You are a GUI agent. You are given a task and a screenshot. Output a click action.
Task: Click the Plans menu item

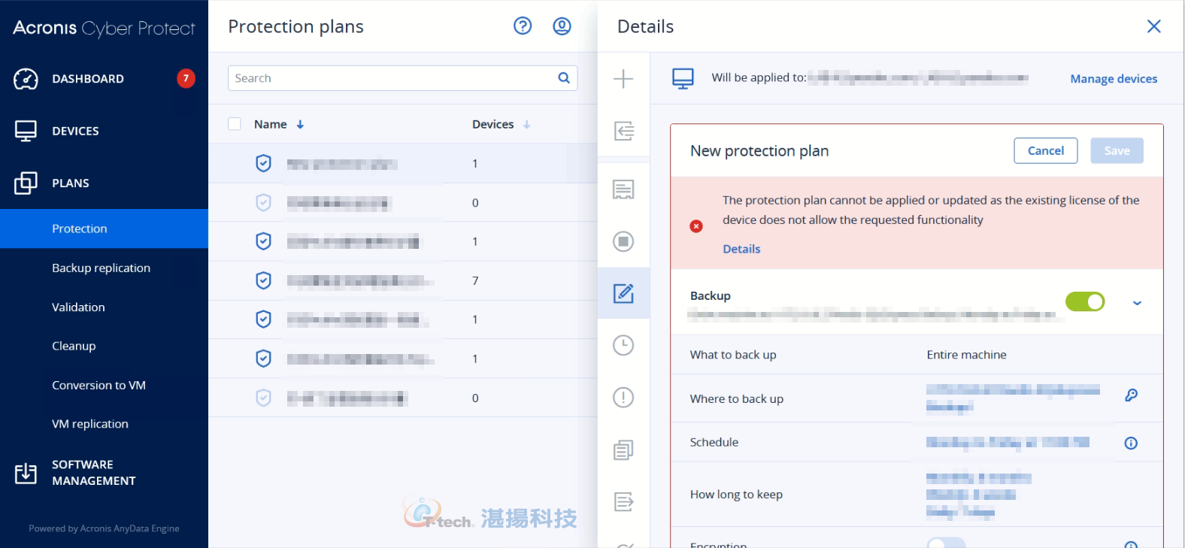click(x=71, y=183)
